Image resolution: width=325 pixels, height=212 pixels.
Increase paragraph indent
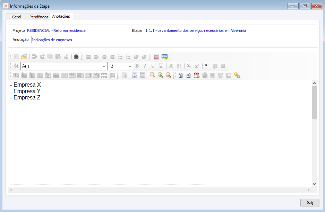click(x=136, y=56)
